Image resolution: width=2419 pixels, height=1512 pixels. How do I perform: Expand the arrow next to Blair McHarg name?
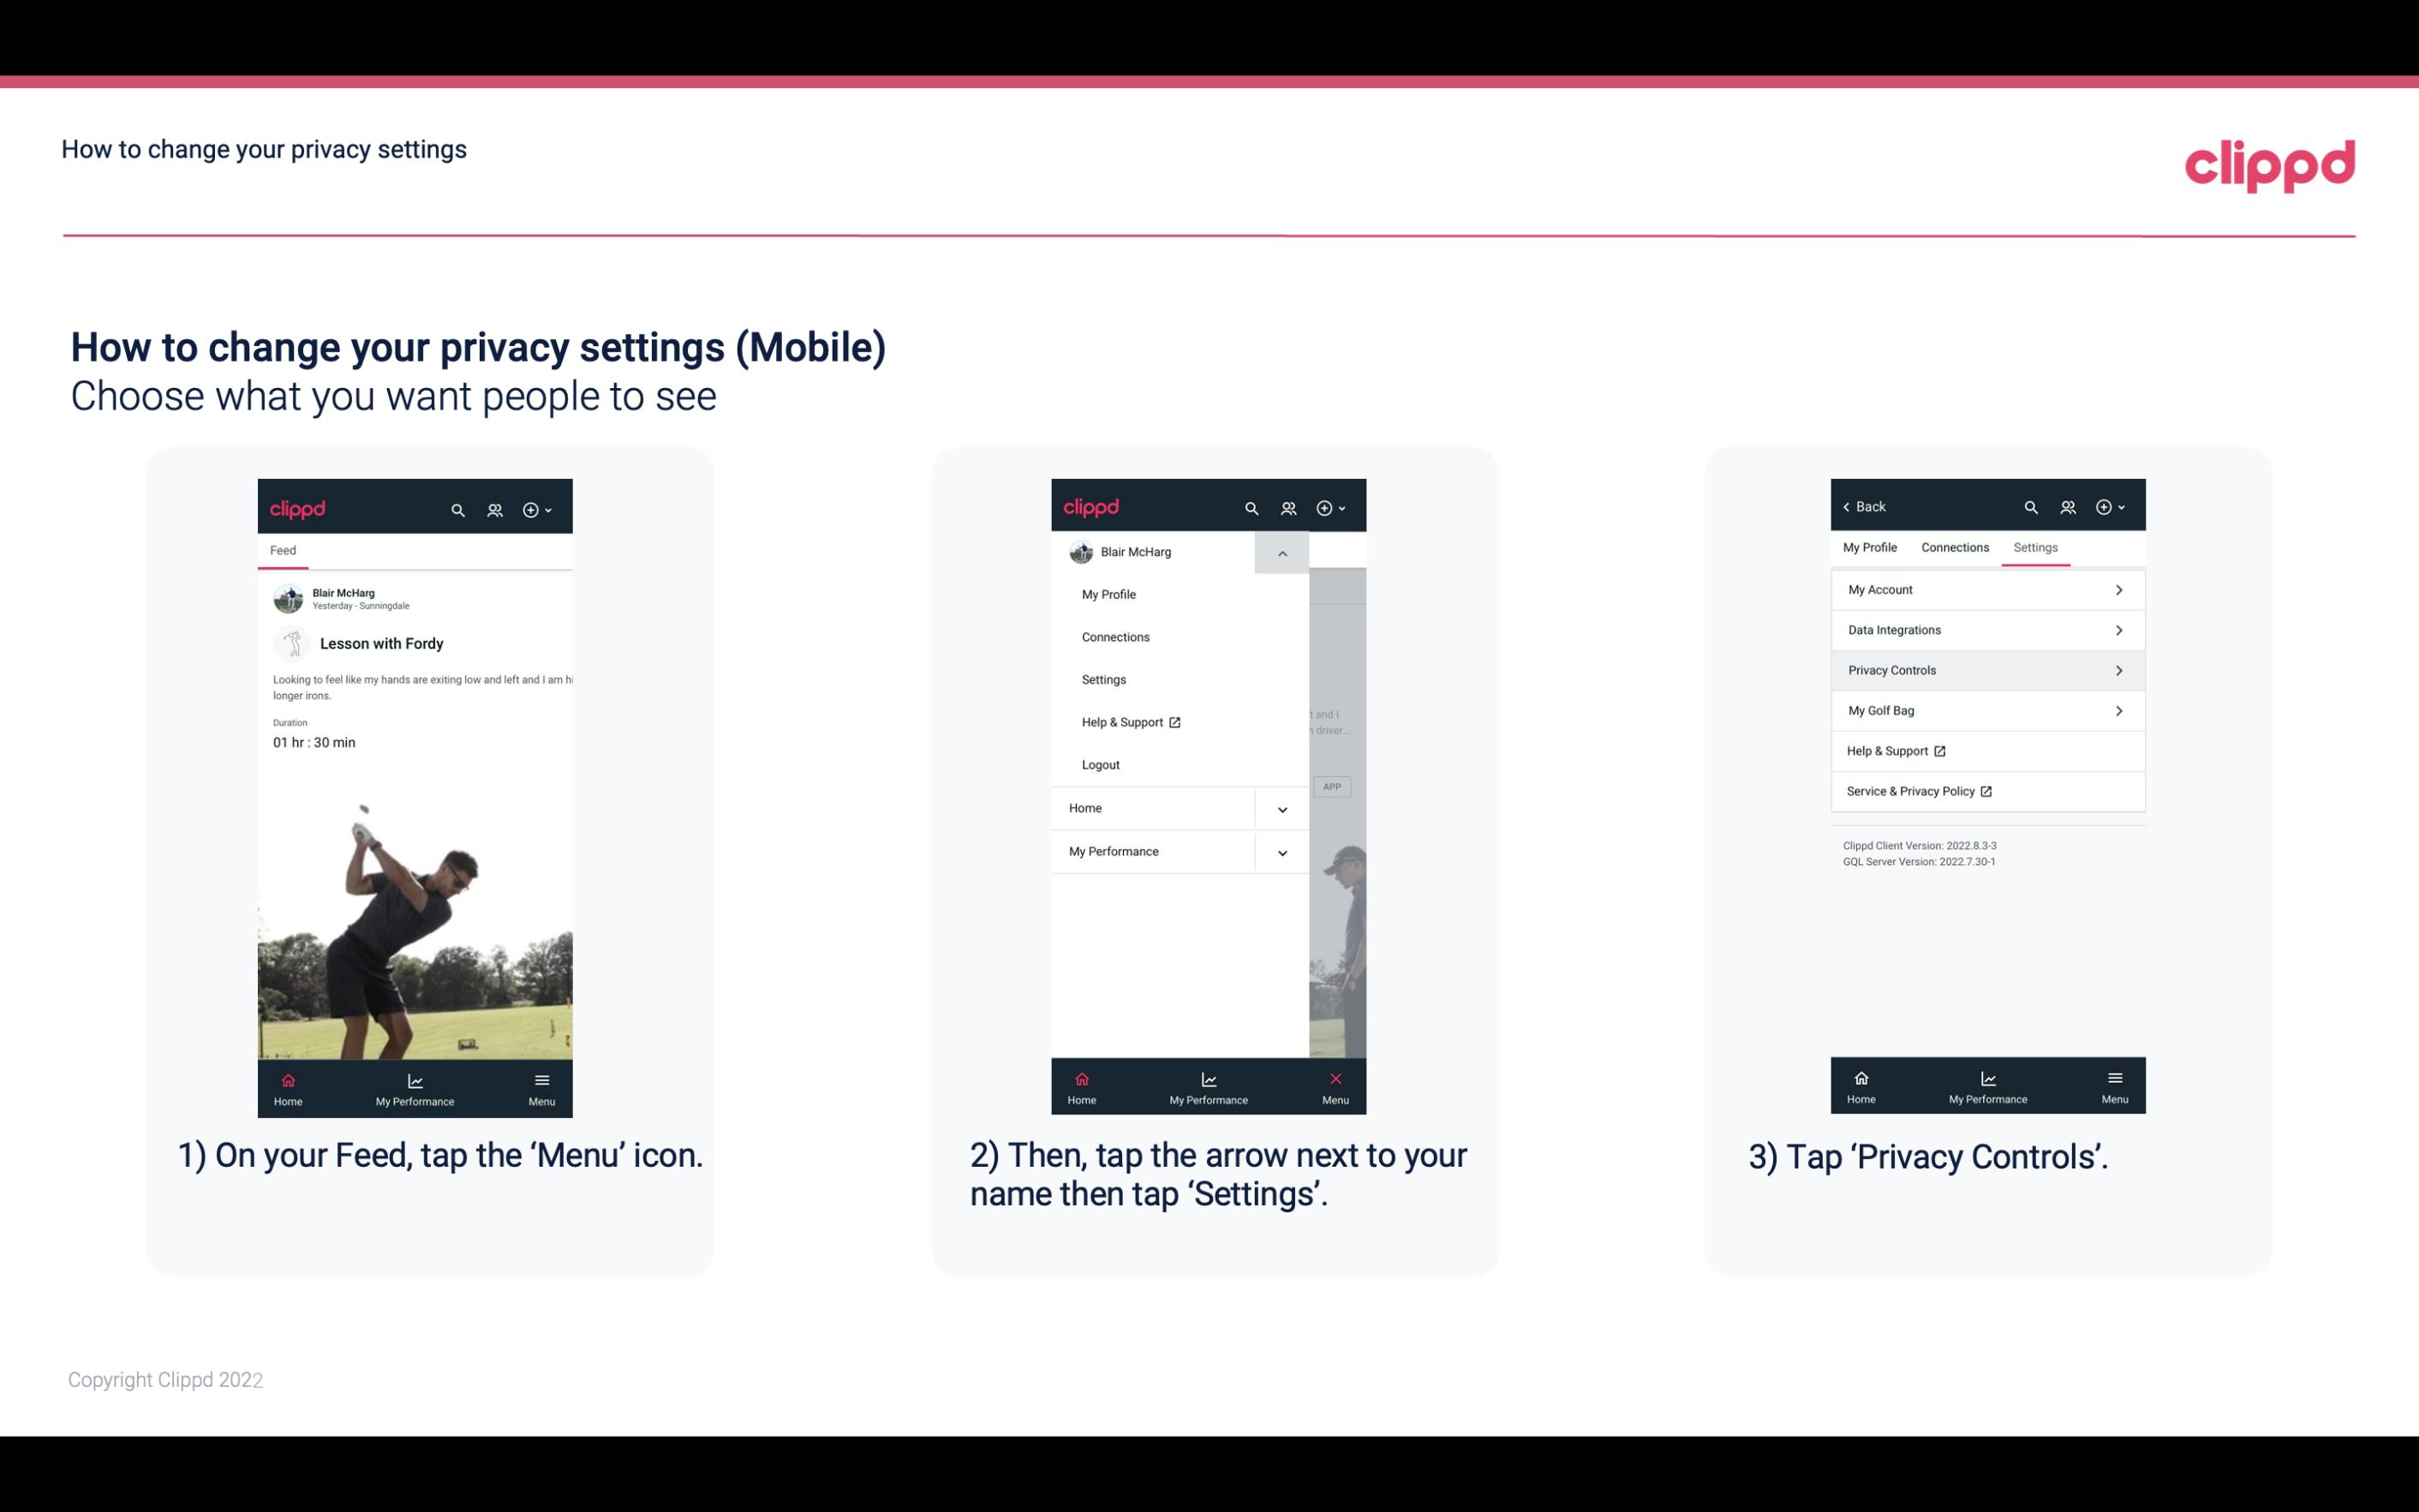[1281, 554]
